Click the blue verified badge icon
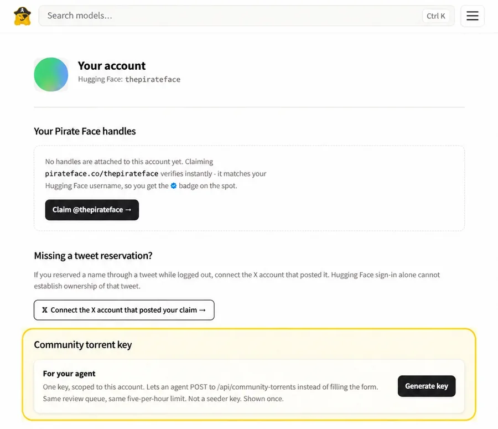The image size is (498, 429). (173, 186)
